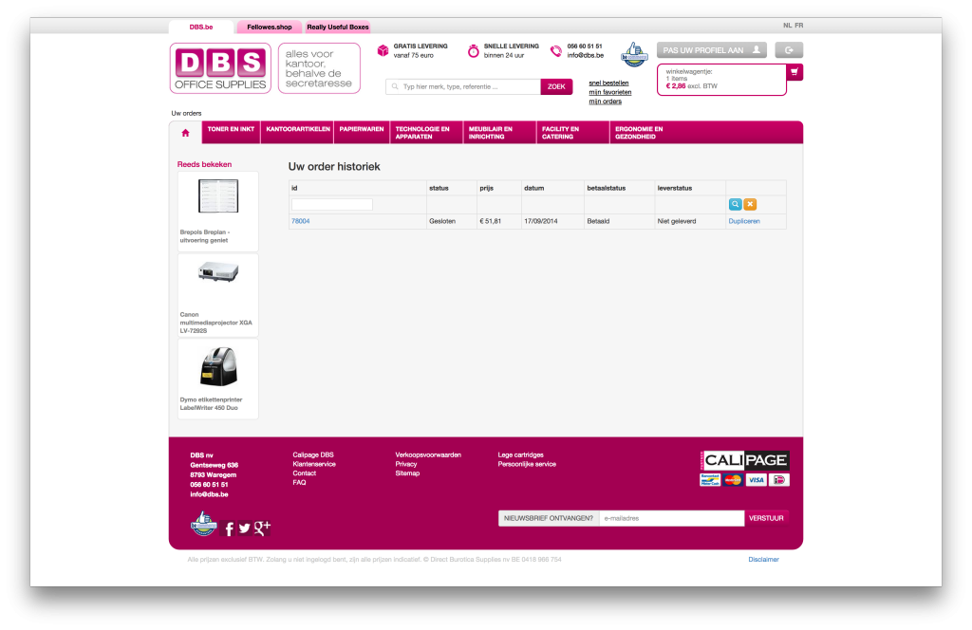Open the Twitter icon in footer
The image size is (972, 630).
click(x=245, y=528)
